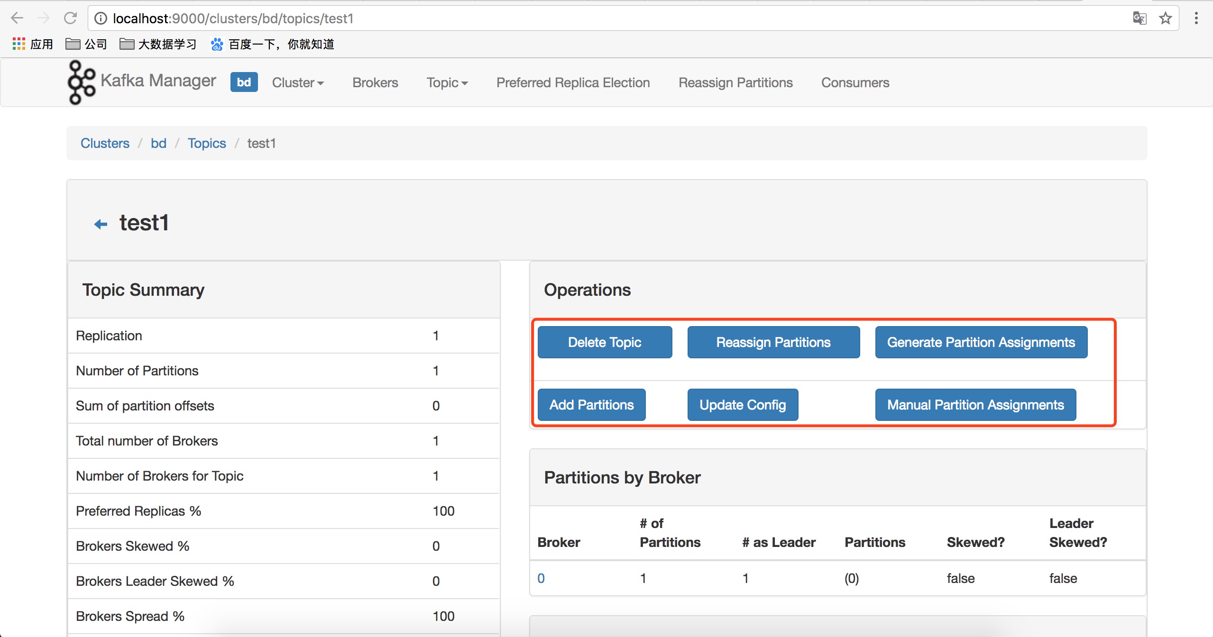Viewport: 1213px width, 637px height.
Task: Go to the Brokers nav item
Action: pyautogui.click(x=375, y=82)
